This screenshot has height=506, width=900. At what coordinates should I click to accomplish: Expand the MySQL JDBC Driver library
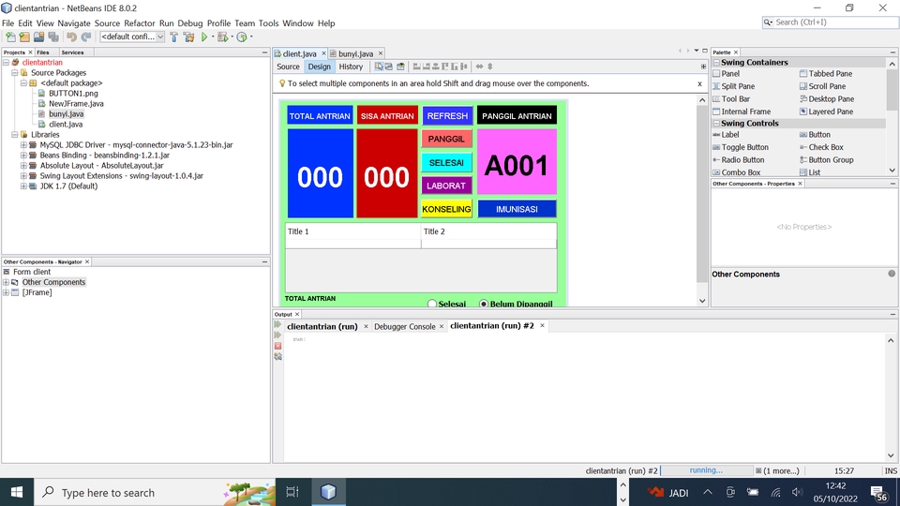coord(23,145)
